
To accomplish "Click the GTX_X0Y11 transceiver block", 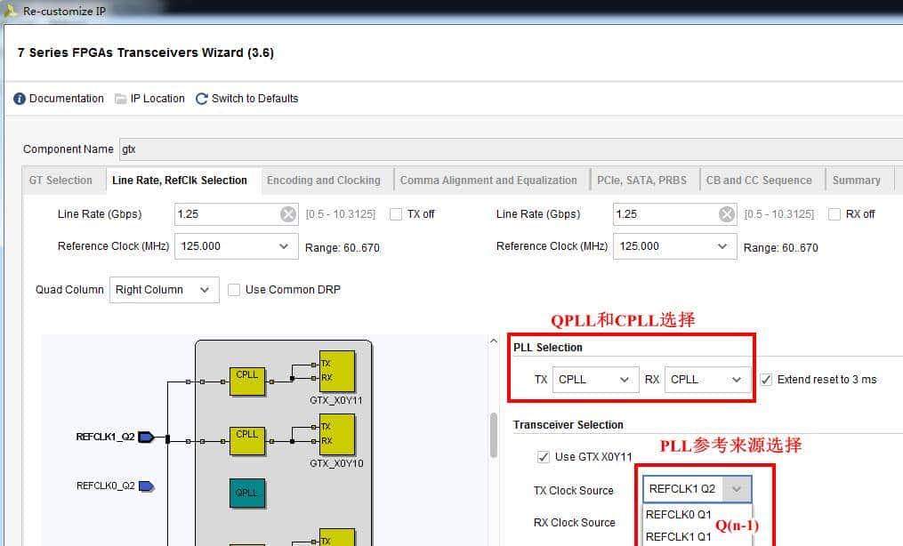I will click(337, 371).
